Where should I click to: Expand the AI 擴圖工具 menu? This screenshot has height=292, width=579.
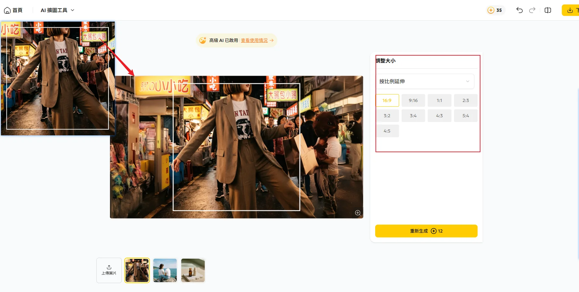[57, 10]
